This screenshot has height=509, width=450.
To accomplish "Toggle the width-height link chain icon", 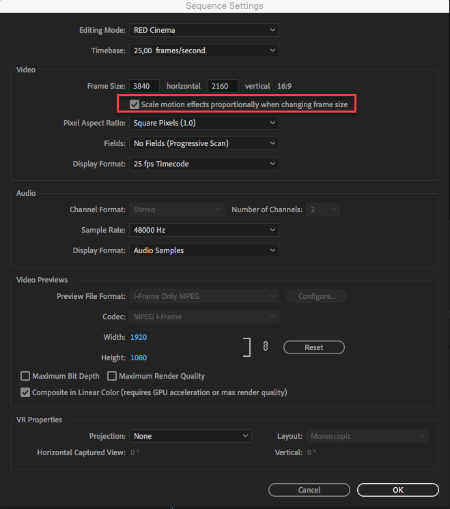I will point(266,347).
